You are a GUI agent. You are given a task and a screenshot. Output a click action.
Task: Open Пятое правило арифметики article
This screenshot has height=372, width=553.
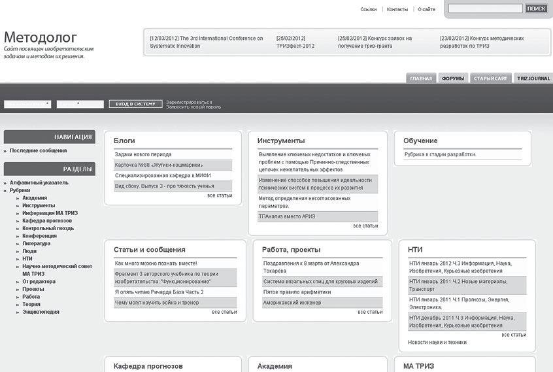coord(297,292)
